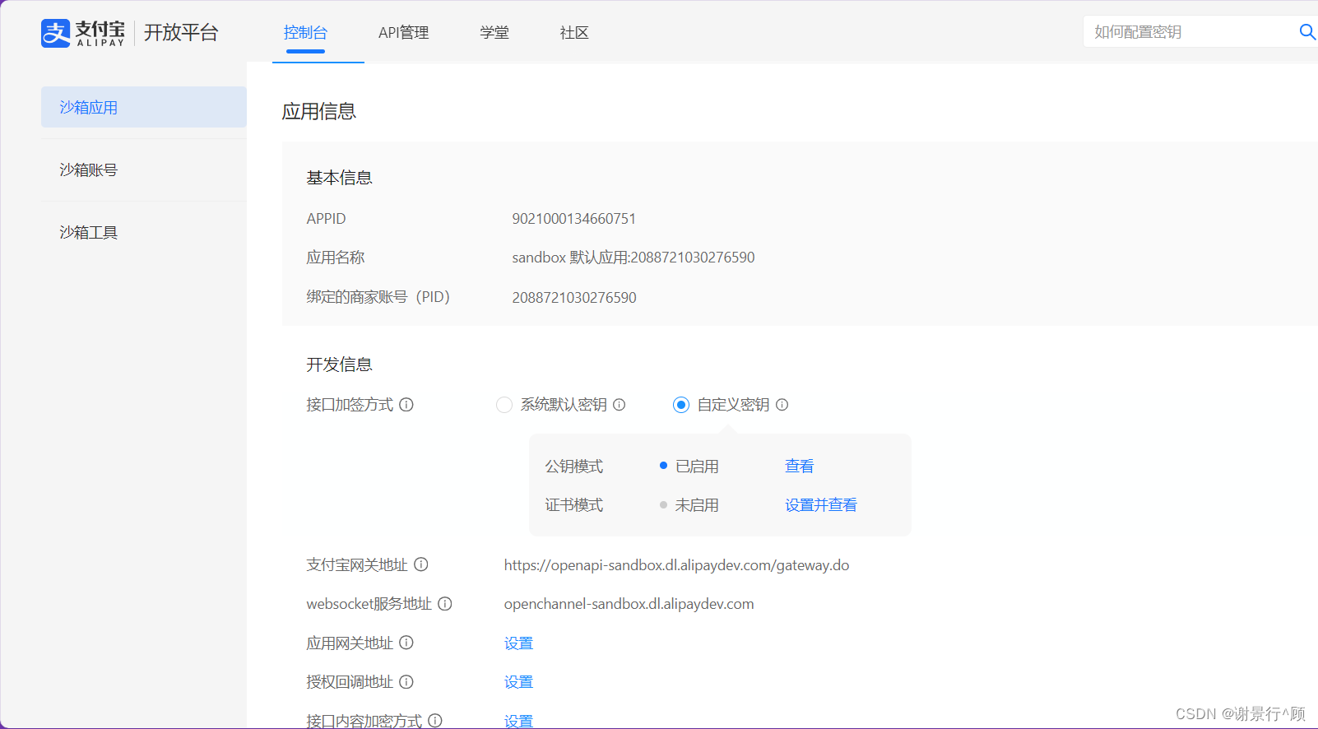Select the 自定义密钥 radio button
This screenshot has width=1318, height=729.
coord(681,405)
